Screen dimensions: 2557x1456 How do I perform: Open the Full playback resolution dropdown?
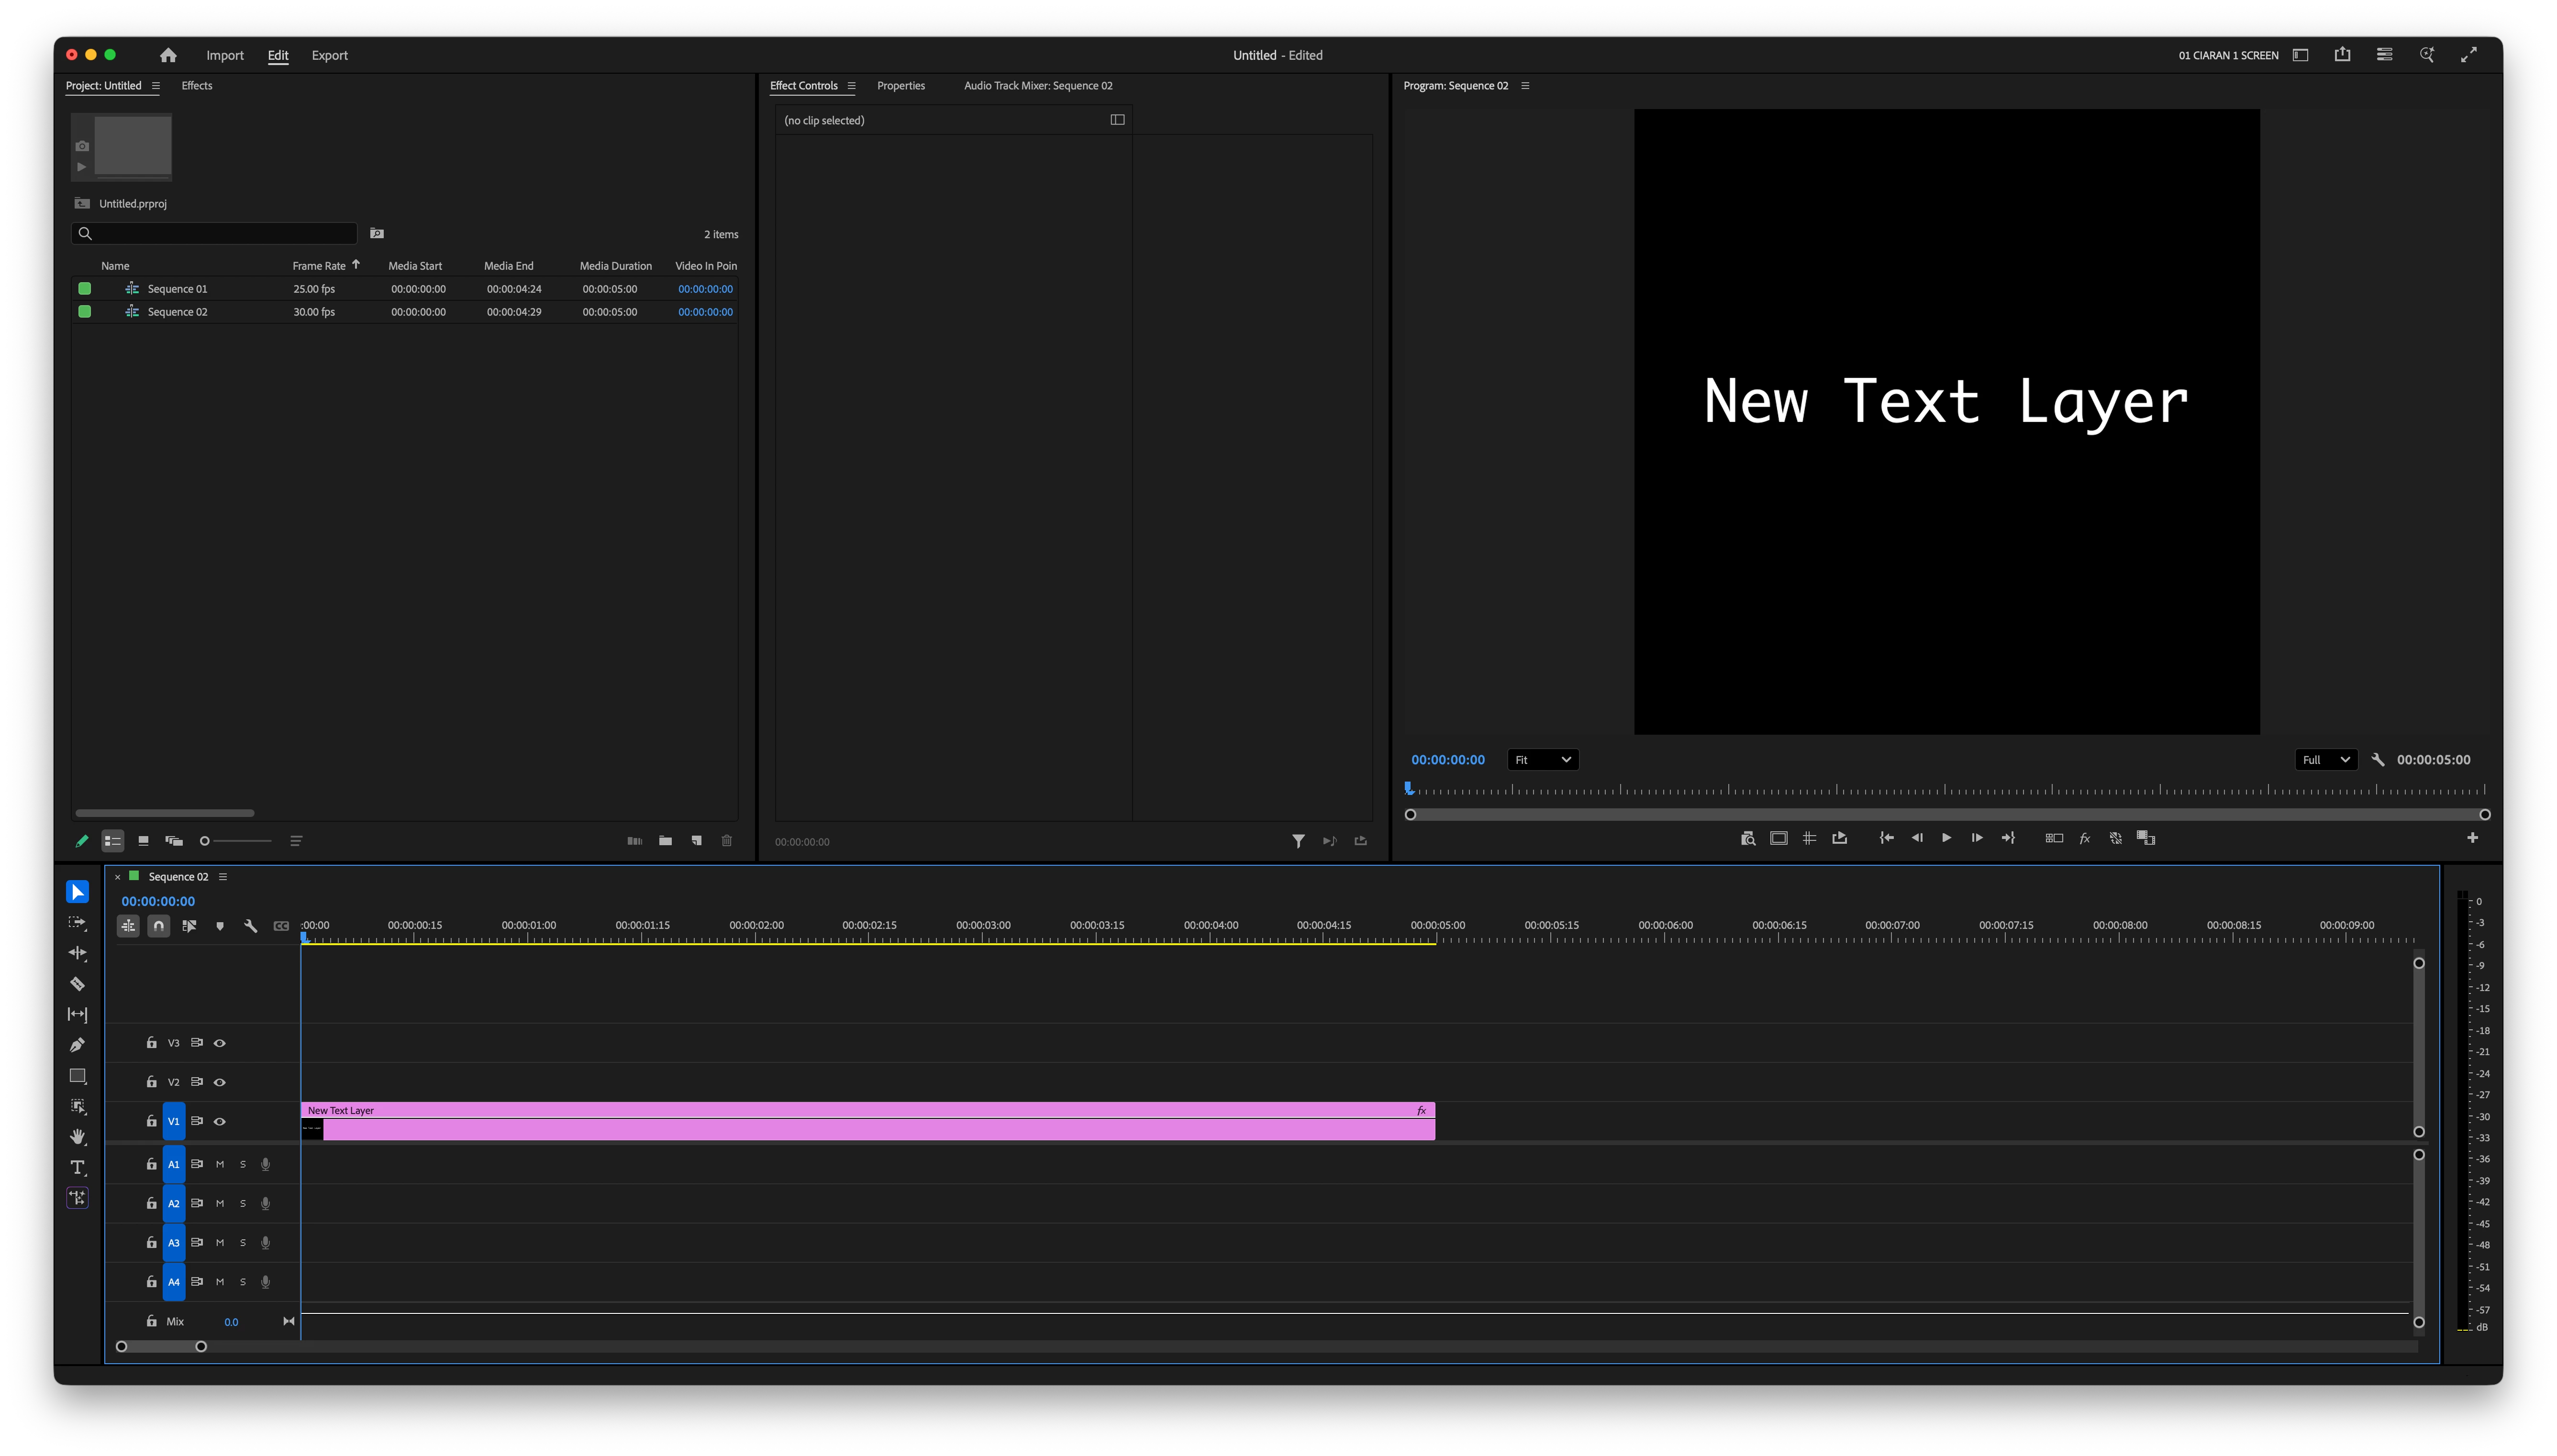coord(2325,760)
